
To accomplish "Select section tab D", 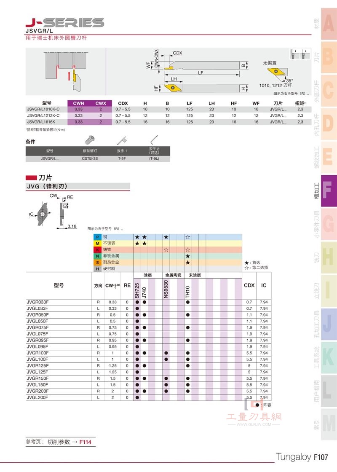I will click(329, 124).
